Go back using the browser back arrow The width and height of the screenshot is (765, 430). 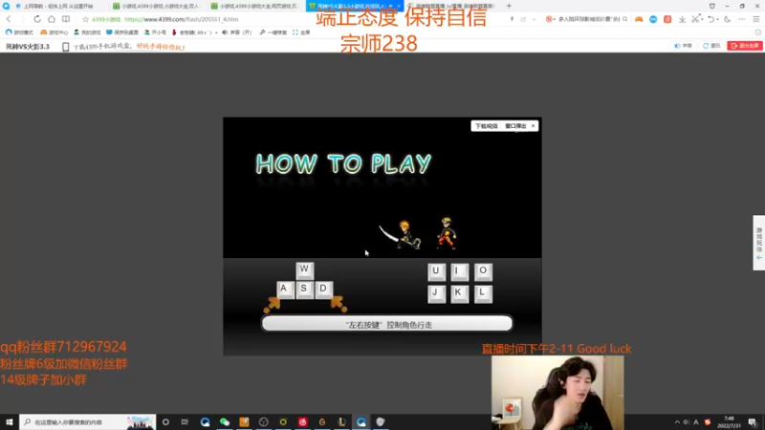pos(9,19)
